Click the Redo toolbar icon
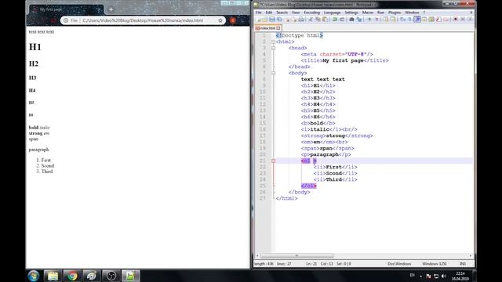 [x=342, y=20]
